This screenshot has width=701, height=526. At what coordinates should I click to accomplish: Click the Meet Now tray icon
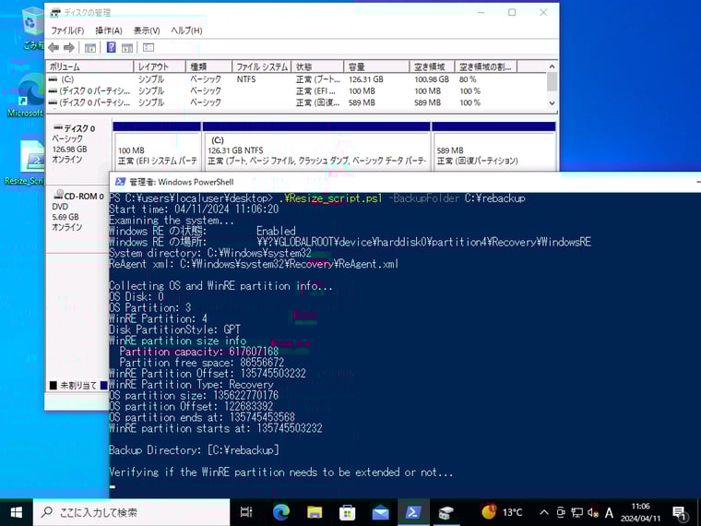561,512
